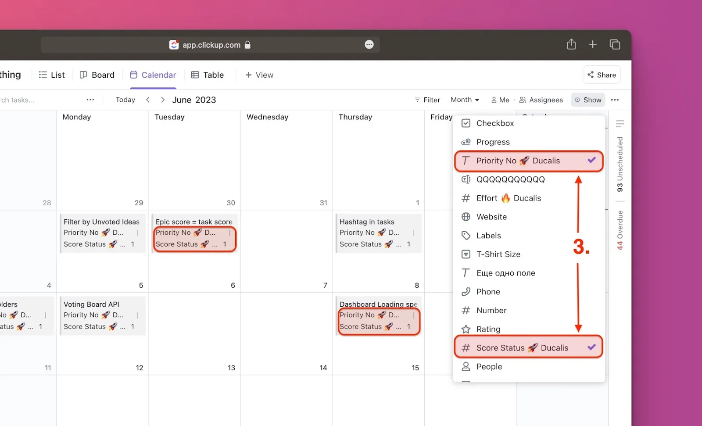The height and width of the screenshot is (426, 702).
Task: Switch to the Table view tab
Action: pos(208,75)
